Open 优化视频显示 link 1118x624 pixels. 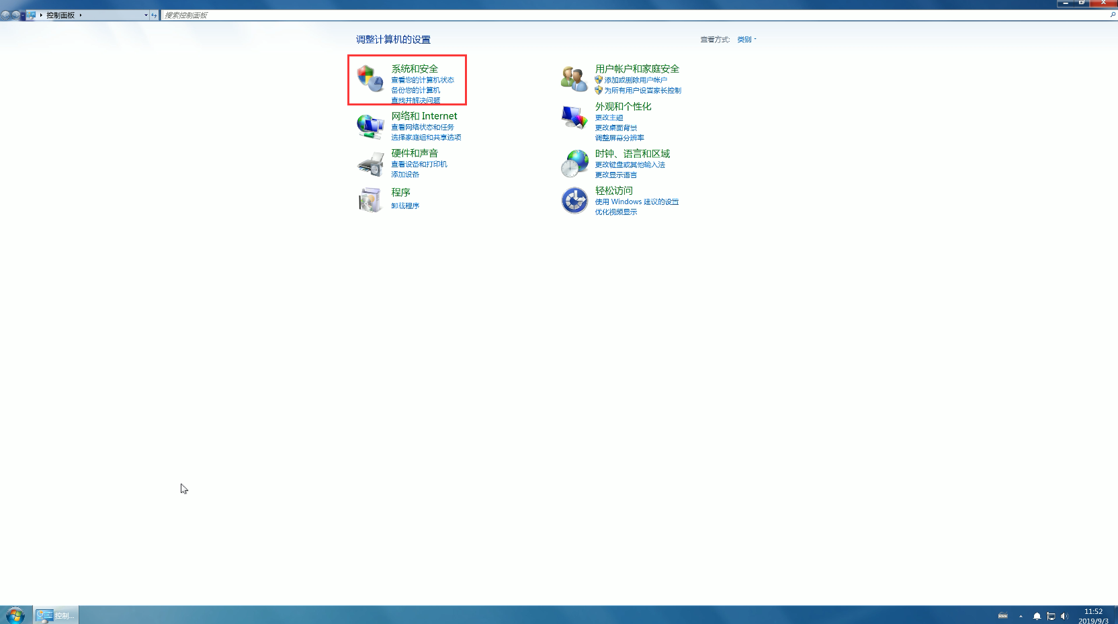[616, 212]
